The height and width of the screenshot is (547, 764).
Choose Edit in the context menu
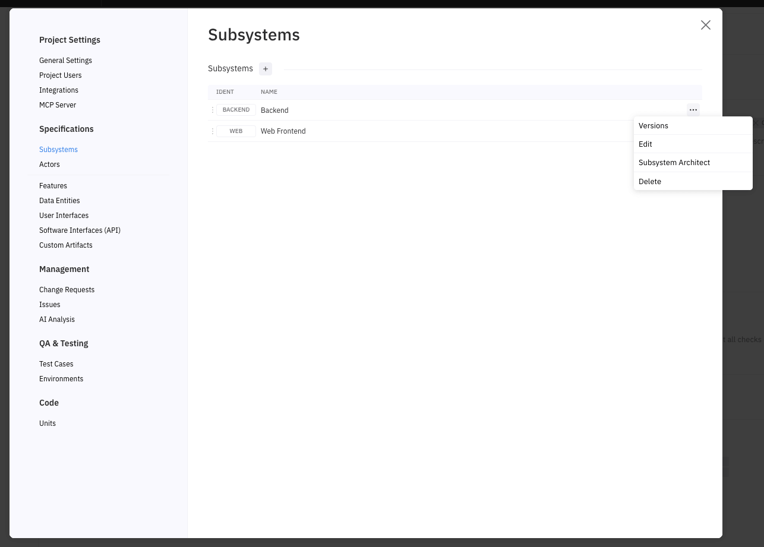pos(645,144)
